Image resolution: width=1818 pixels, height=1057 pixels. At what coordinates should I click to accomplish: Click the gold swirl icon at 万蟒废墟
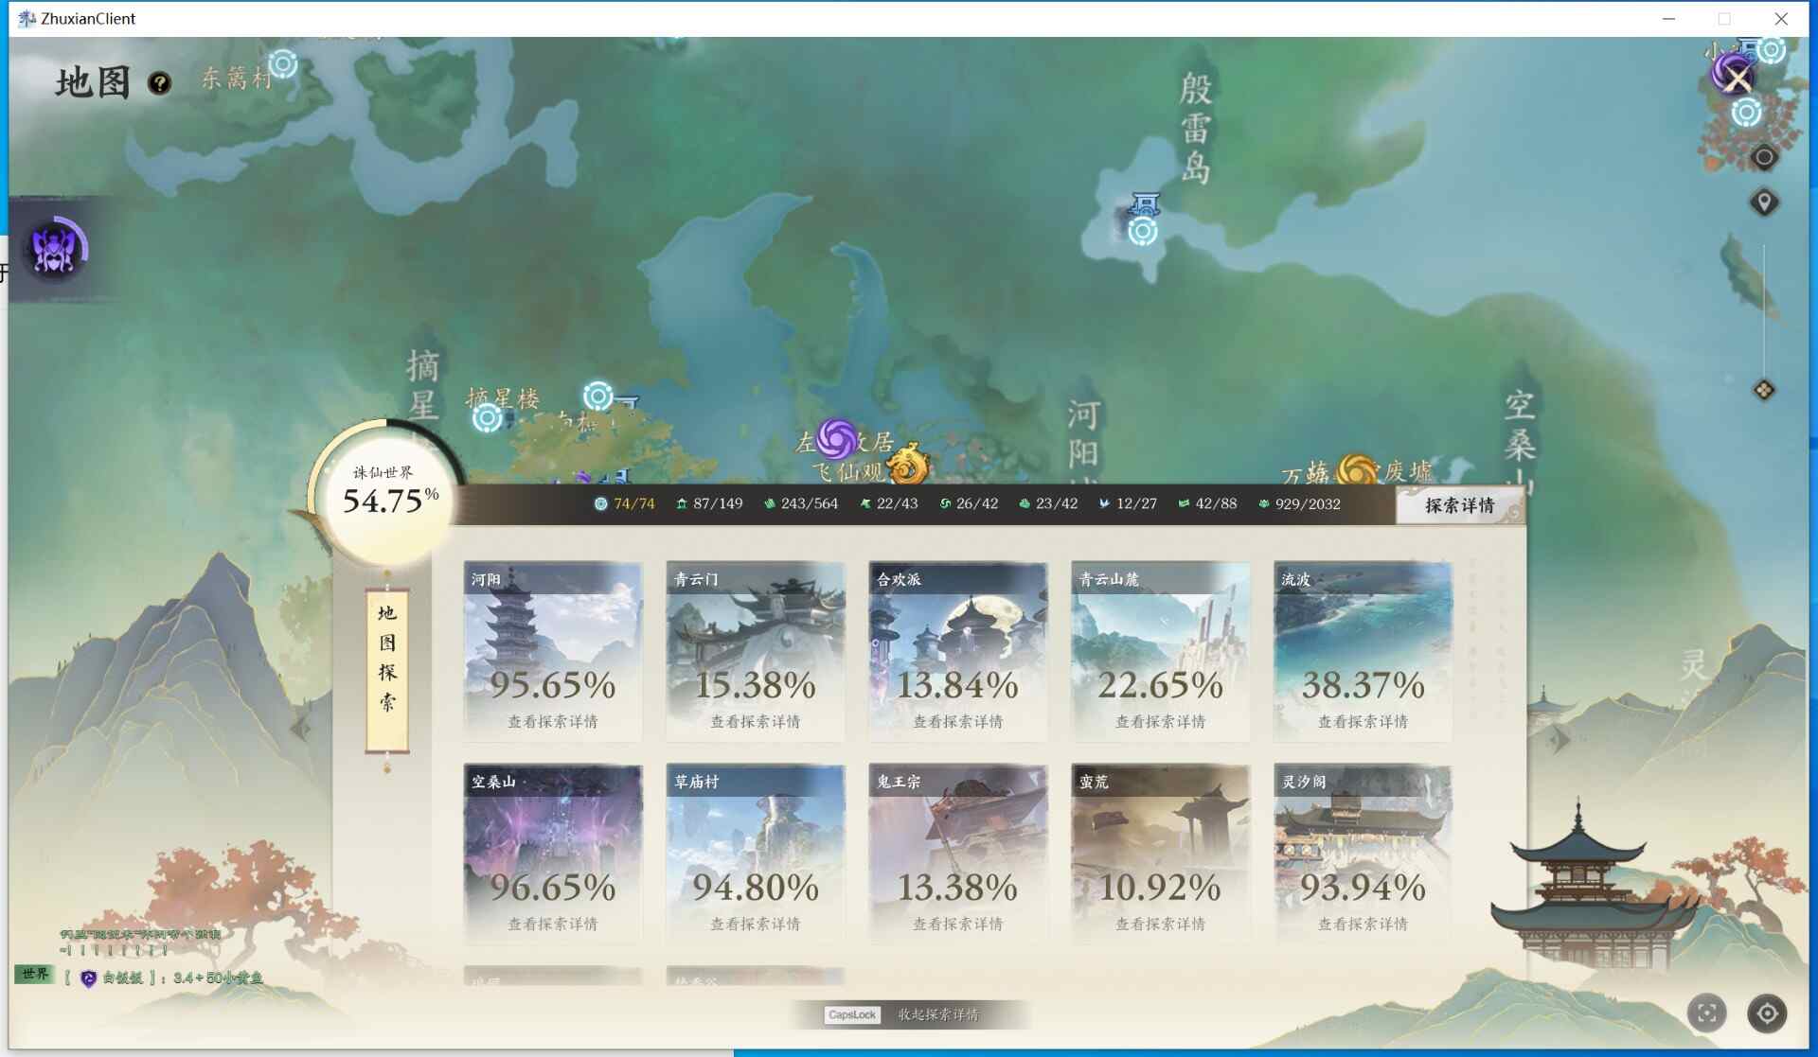1356,468
